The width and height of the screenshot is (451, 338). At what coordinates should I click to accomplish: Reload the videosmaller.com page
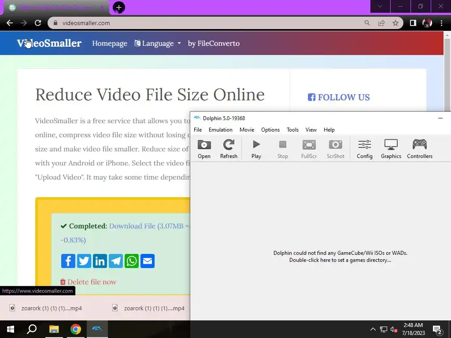(38, 23)
